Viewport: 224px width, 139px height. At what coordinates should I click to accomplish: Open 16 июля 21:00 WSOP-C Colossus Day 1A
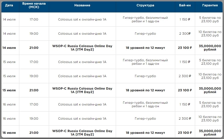(x=82, y=133)
